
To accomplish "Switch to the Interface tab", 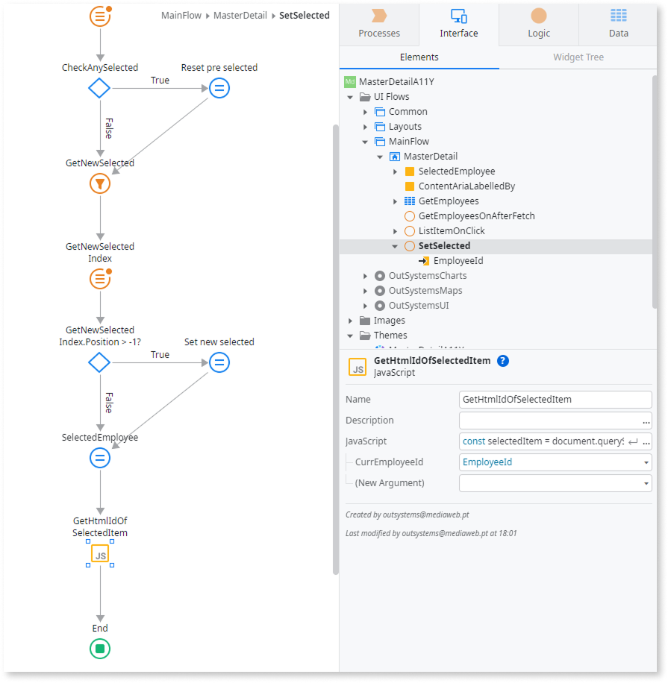I will point(459,25).
